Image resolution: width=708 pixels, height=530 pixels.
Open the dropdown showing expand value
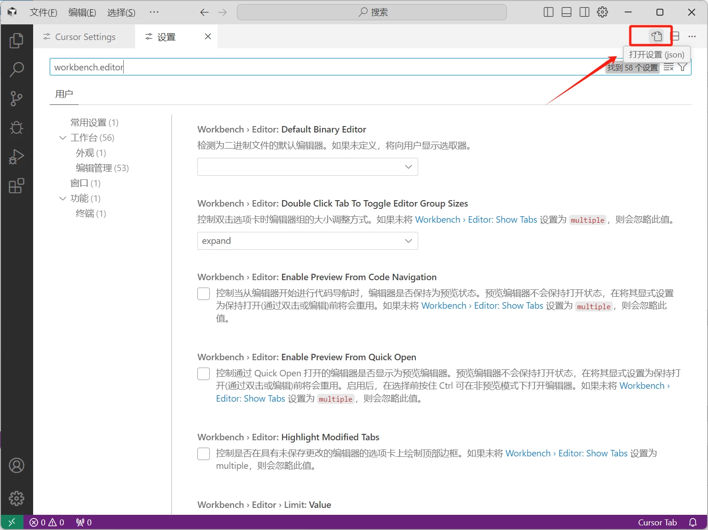coord(307,241)
